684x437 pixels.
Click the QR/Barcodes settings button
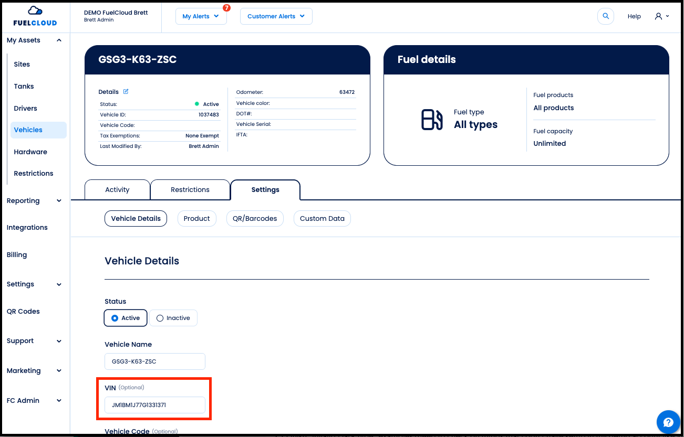tap(255, 219)
